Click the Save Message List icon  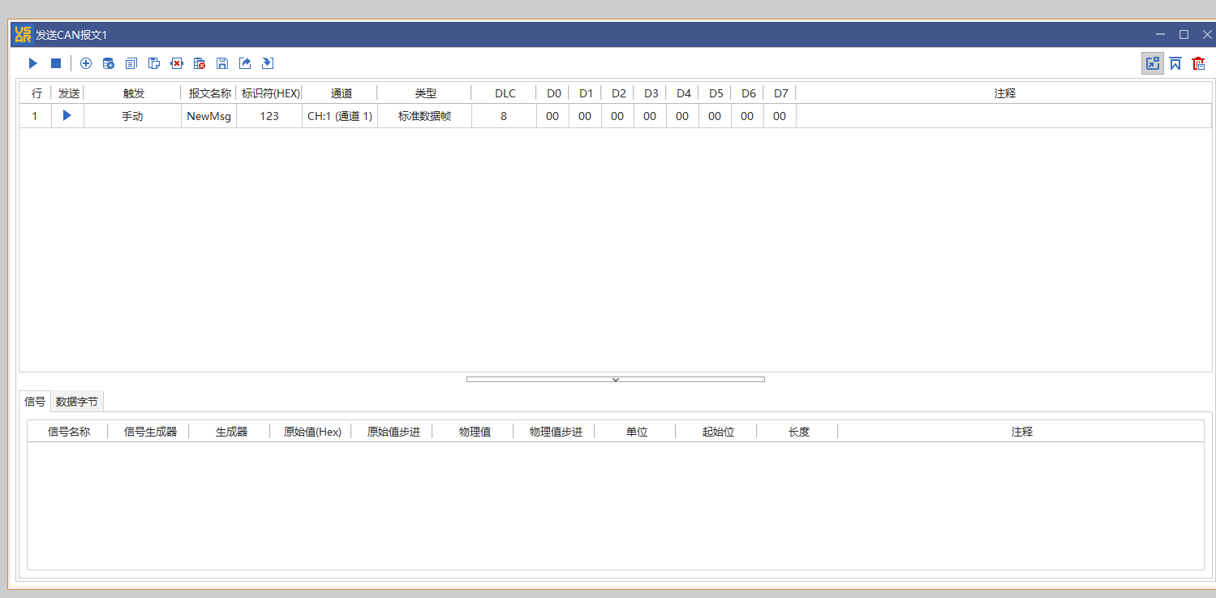tap(222, 63)
